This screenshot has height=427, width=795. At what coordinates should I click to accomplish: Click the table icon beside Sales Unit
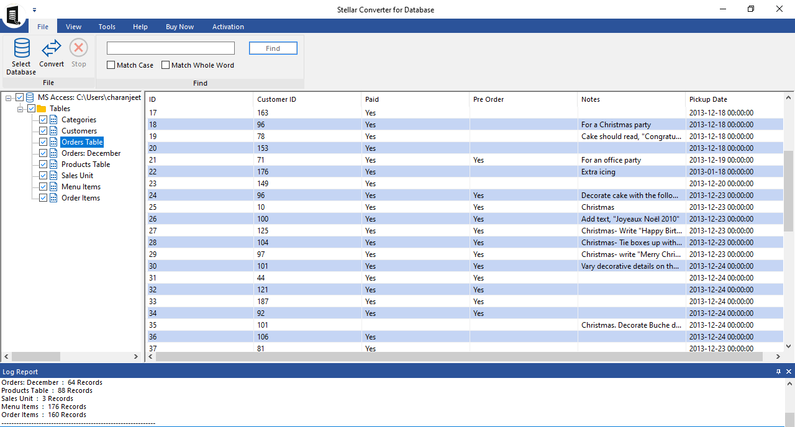point(53,176)
